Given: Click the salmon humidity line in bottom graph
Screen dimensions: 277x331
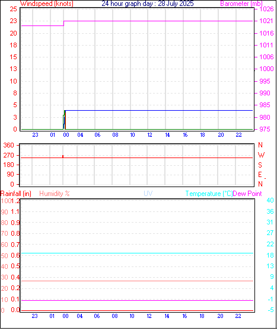Looking at the screenshot, I should (x=137, y=281).
